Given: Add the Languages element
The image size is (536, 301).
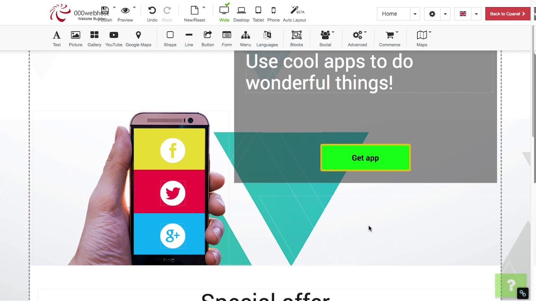Looking at the screenshot, I should point(267,38).
